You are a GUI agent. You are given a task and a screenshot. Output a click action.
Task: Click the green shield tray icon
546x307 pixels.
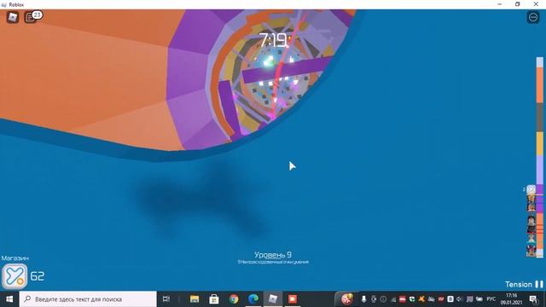pos(412,299)
